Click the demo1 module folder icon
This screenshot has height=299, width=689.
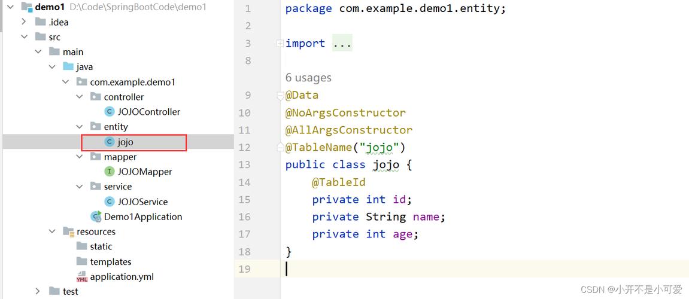(26, 7)
